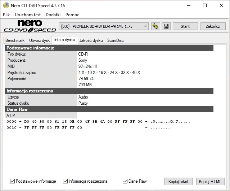Click the CD-R disc type value
This screenshot has width=230, height=191.
point(83,54)
